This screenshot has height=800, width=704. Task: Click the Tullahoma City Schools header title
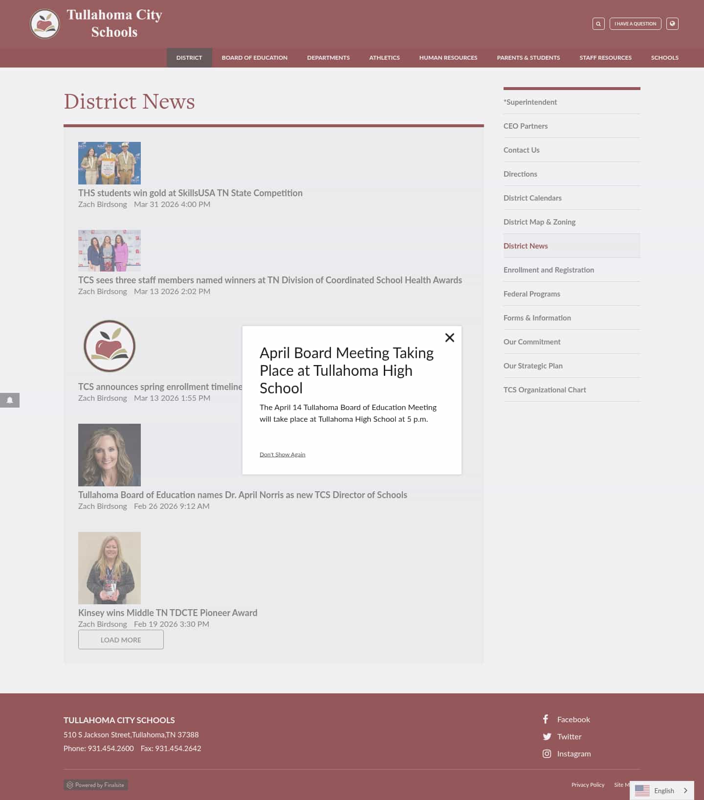(114, 23)
